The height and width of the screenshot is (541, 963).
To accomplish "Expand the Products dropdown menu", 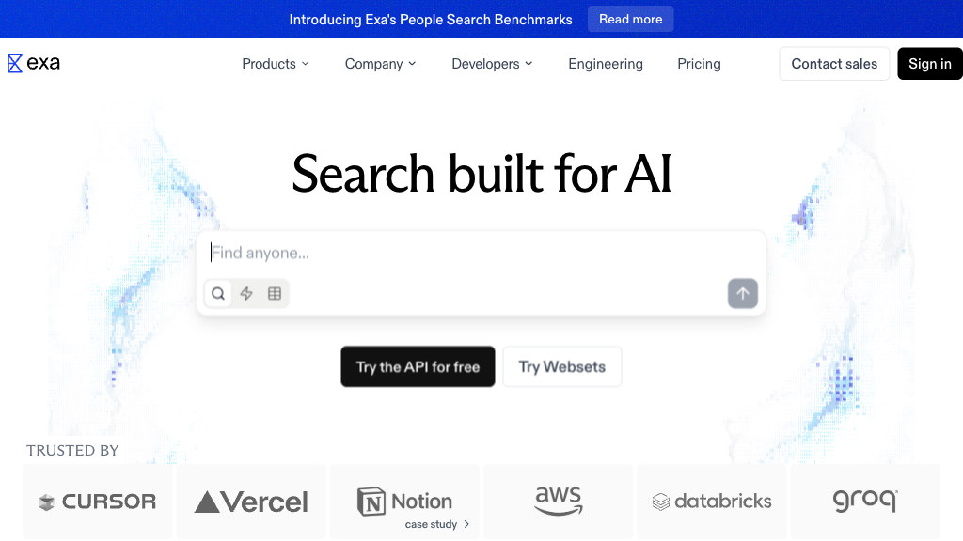I will tap(276, 64).
